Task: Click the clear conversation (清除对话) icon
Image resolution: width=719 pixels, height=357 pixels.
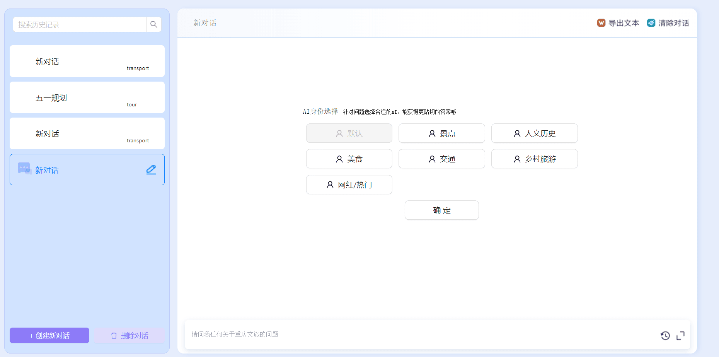Action: [651, 23]
